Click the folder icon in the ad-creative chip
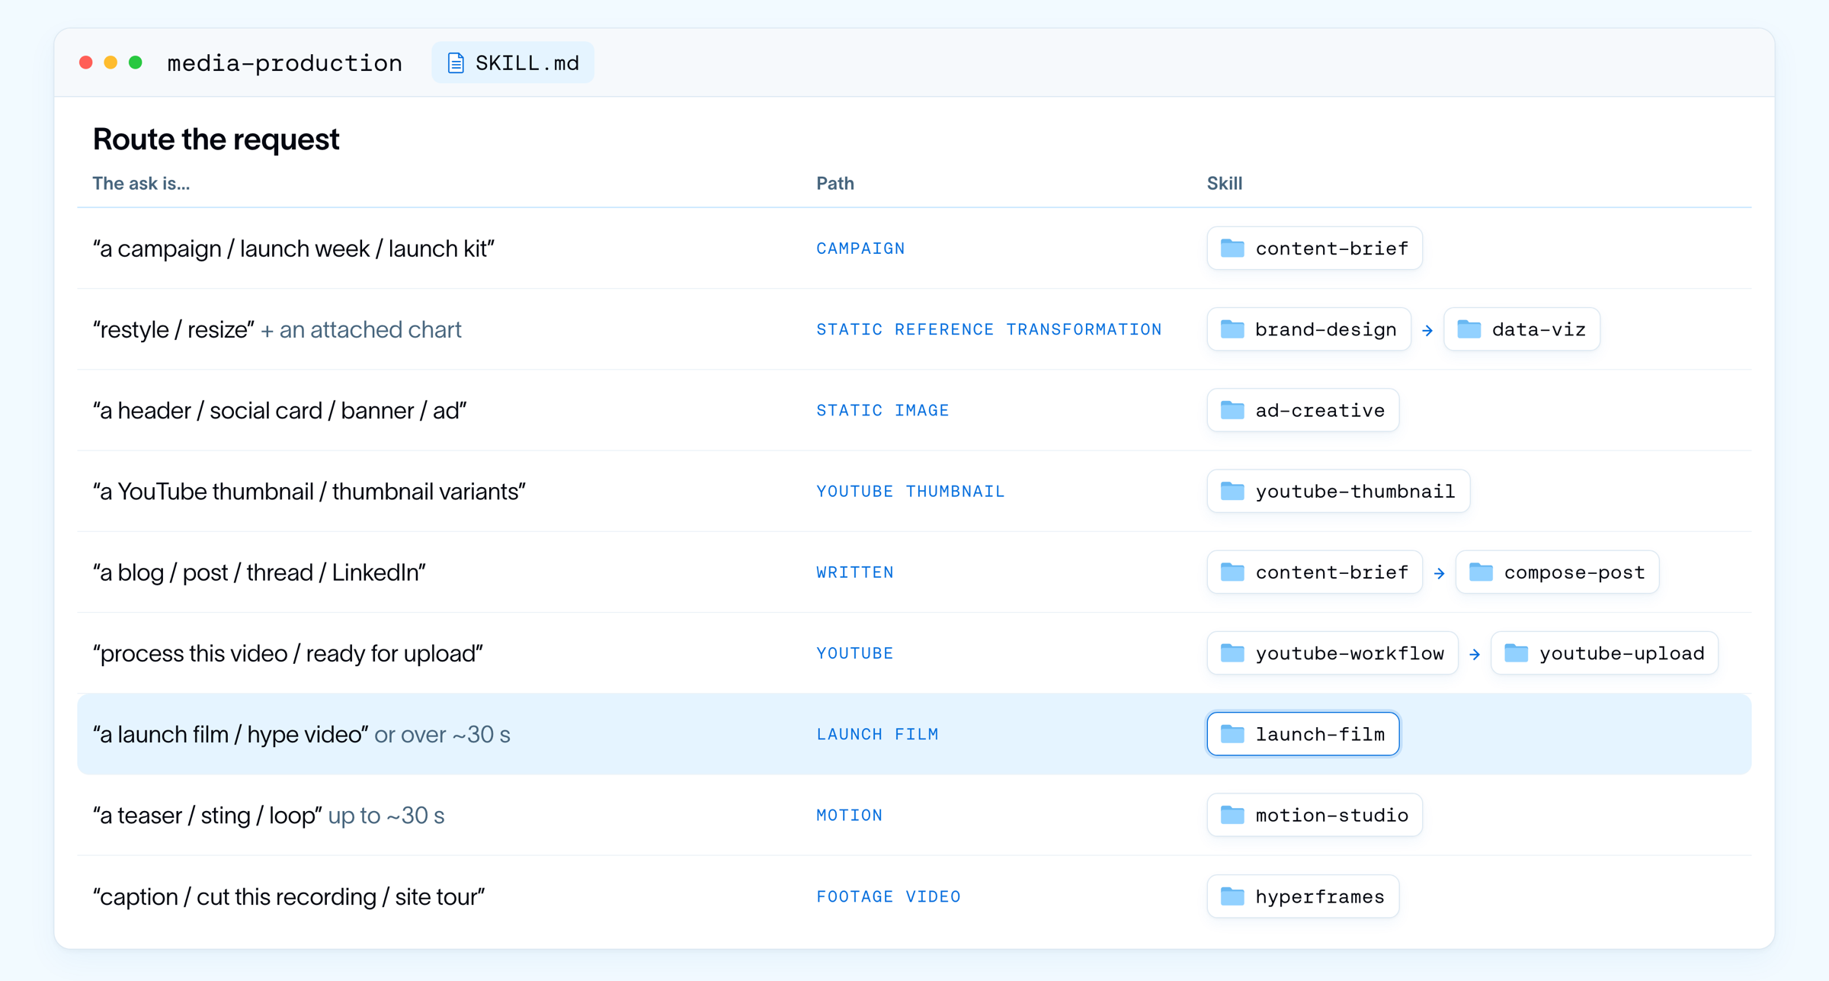The height and width of the screenshot is (981, 1829). pyautogui.click(x=1232, y=410)
